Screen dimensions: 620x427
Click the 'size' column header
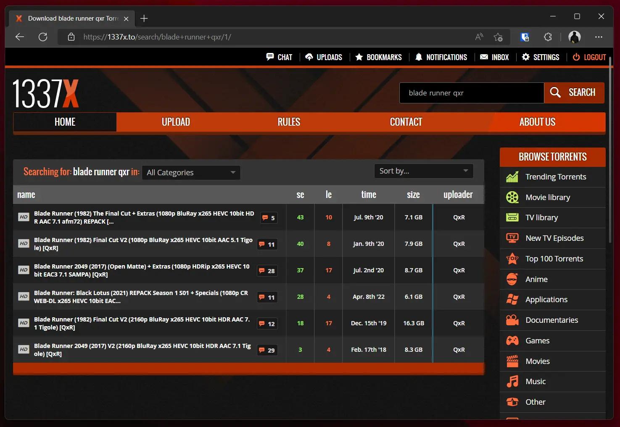click(413, 195)
